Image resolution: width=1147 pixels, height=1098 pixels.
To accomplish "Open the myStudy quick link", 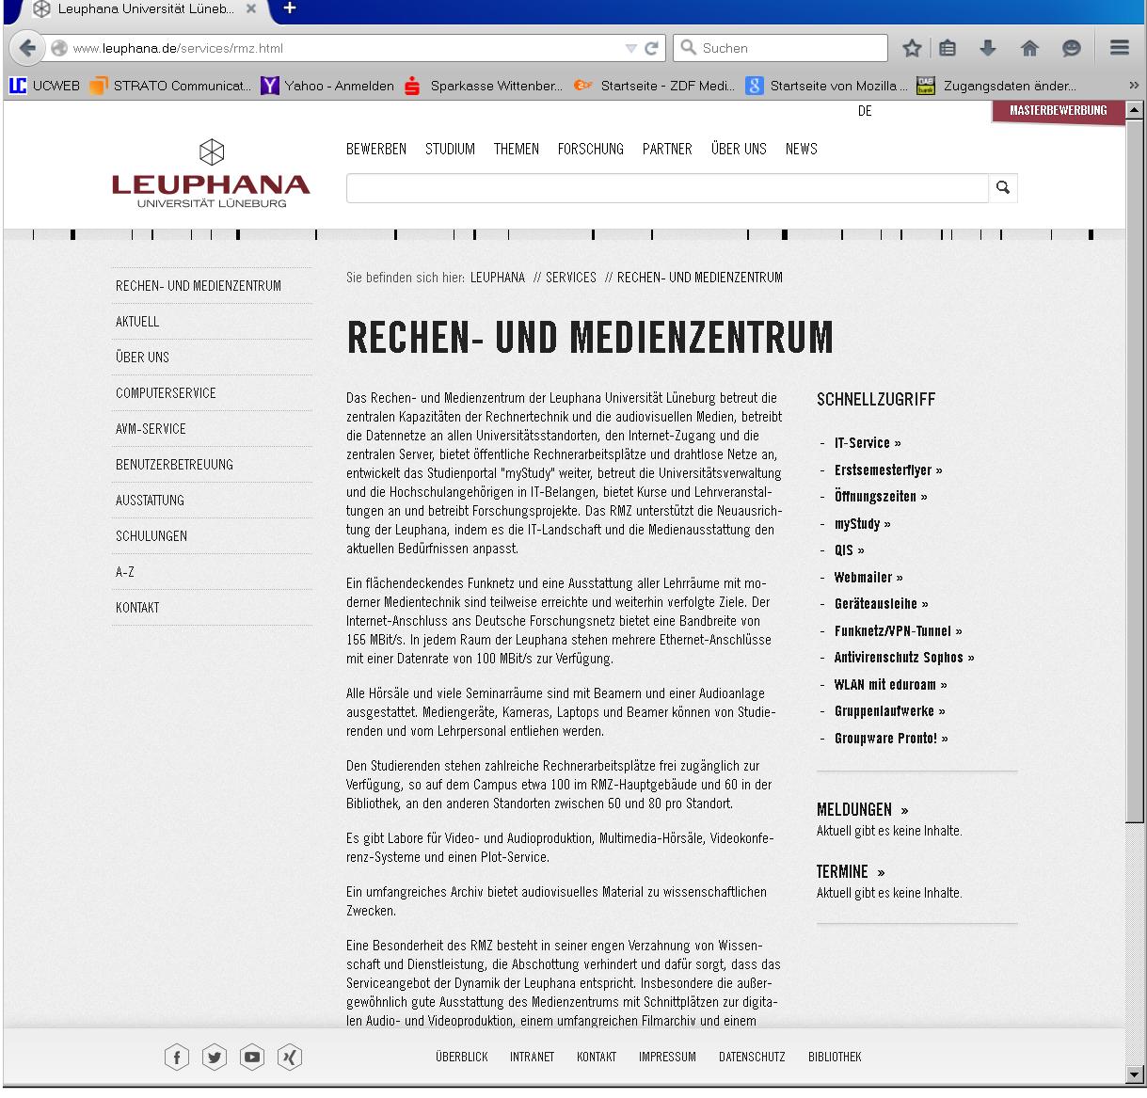I will coord(862,524).
